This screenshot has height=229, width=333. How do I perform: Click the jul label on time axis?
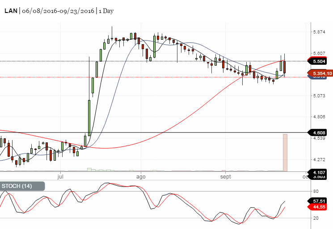pos(60,177)
